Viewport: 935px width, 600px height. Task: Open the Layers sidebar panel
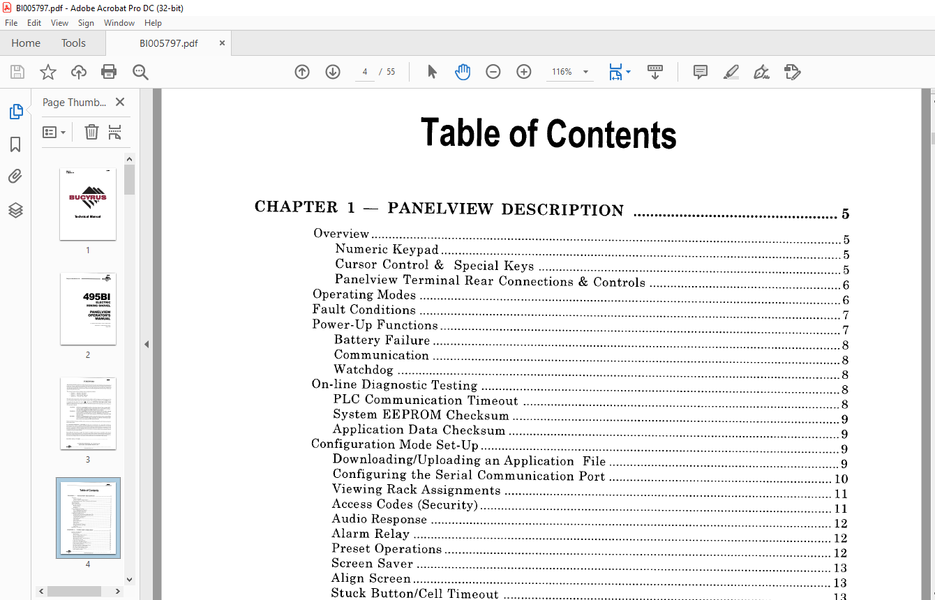tap(15, 210)
